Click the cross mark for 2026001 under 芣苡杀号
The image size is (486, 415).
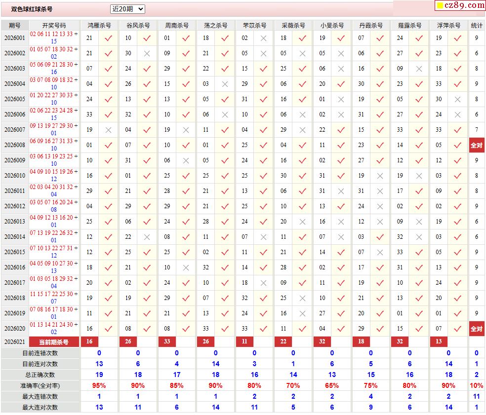[264, 38]
